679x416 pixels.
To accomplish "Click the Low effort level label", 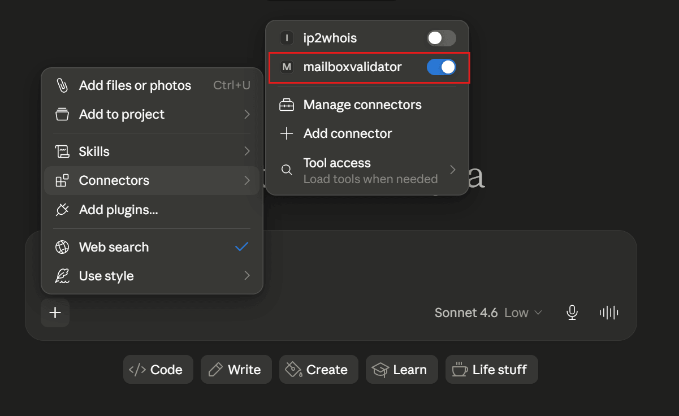I will [x=516, y=313].
